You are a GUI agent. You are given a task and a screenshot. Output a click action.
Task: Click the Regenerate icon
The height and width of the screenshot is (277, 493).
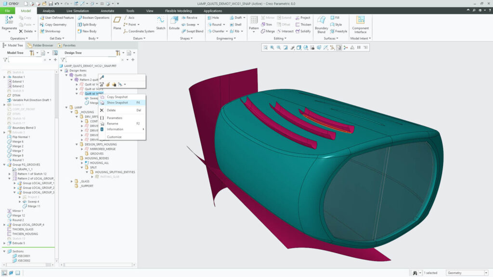(x=9, y=20)
